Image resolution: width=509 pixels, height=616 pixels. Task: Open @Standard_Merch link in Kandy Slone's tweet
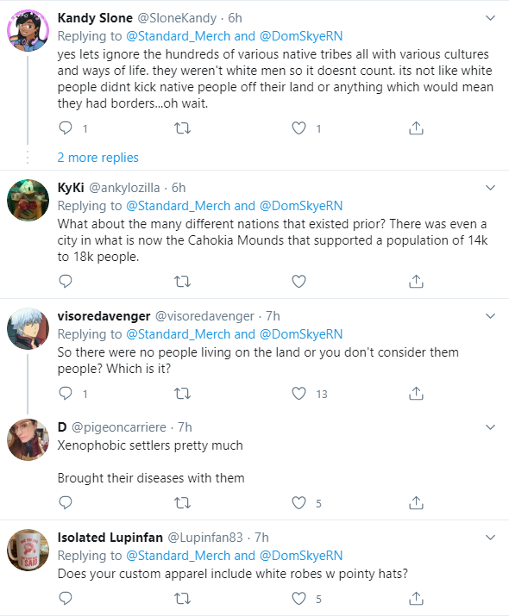click(x=179, y=36)
